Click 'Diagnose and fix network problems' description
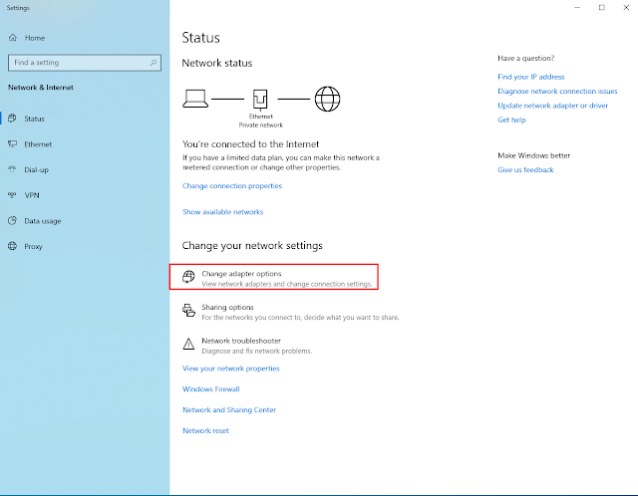Screen dimensions: 638x496 tap(257, 351)
